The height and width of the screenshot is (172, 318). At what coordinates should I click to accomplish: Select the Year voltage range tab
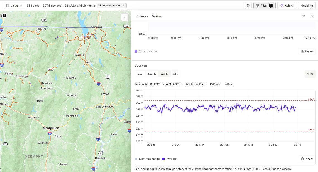pyautogui.click(x=140, y=74)
